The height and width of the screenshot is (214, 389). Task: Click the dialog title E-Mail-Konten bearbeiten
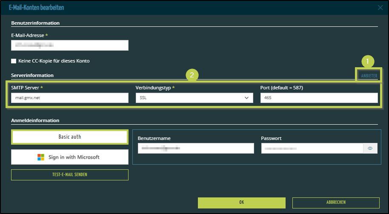[x=37, y=8]
